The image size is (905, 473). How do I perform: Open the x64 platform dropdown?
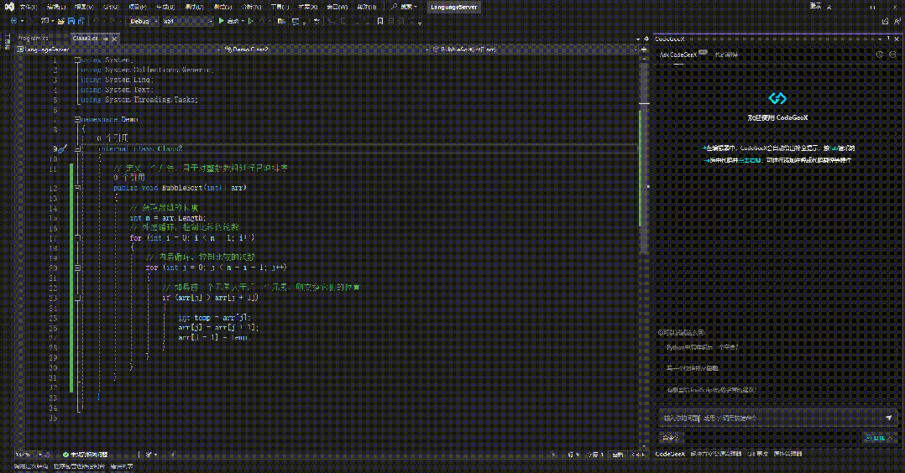coord(187,21)
